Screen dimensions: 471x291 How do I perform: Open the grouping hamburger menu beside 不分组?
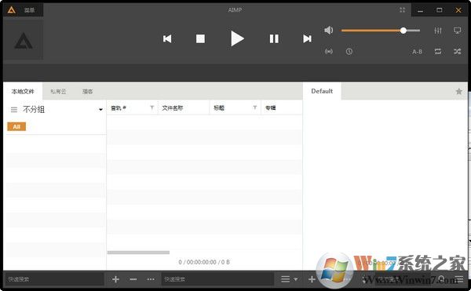tap(14, 110)
